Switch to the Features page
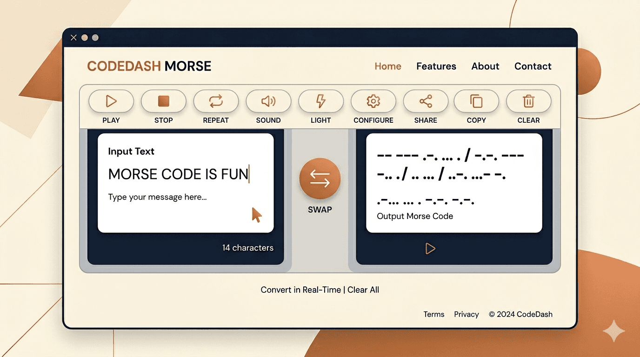 [x=436, y=66]
